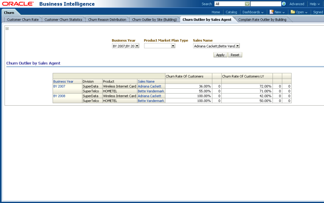The width and height of the screenshot is (324, 203).
Task: Click the Reset button
Action: click(x=235, y=55)
